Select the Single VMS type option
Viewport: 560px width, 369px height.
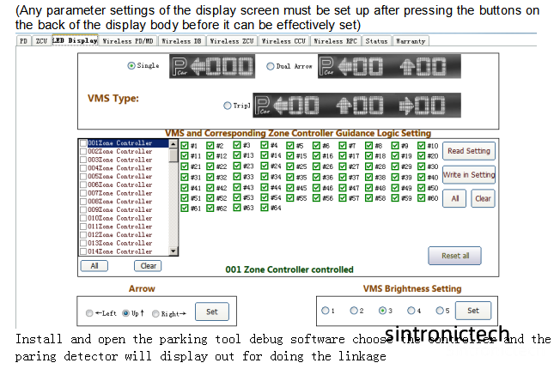pyautogui.click(x=131, y=66)
